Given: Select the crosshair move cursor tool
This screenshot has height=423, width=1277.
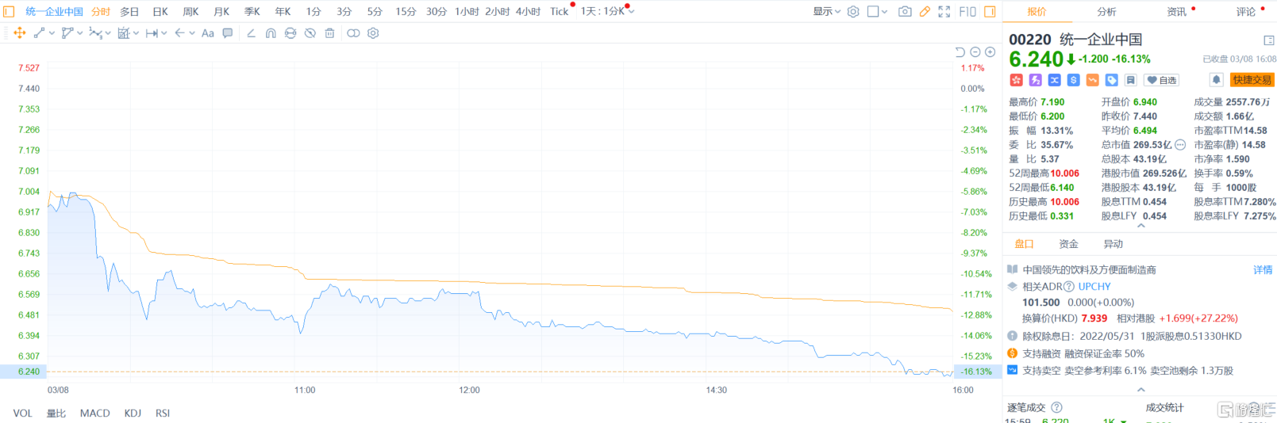Looking at the screenshot, I should point(20,33).
